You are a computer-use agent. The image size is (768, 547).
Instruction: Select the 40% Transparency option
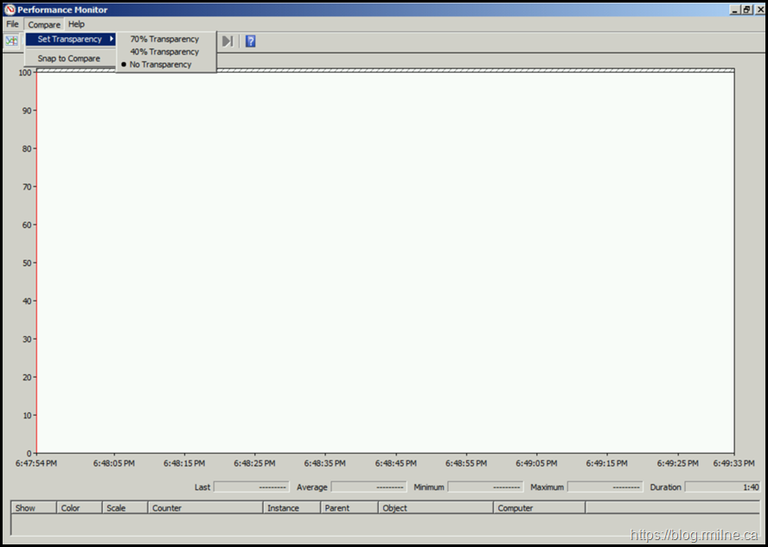click(164, 52)
